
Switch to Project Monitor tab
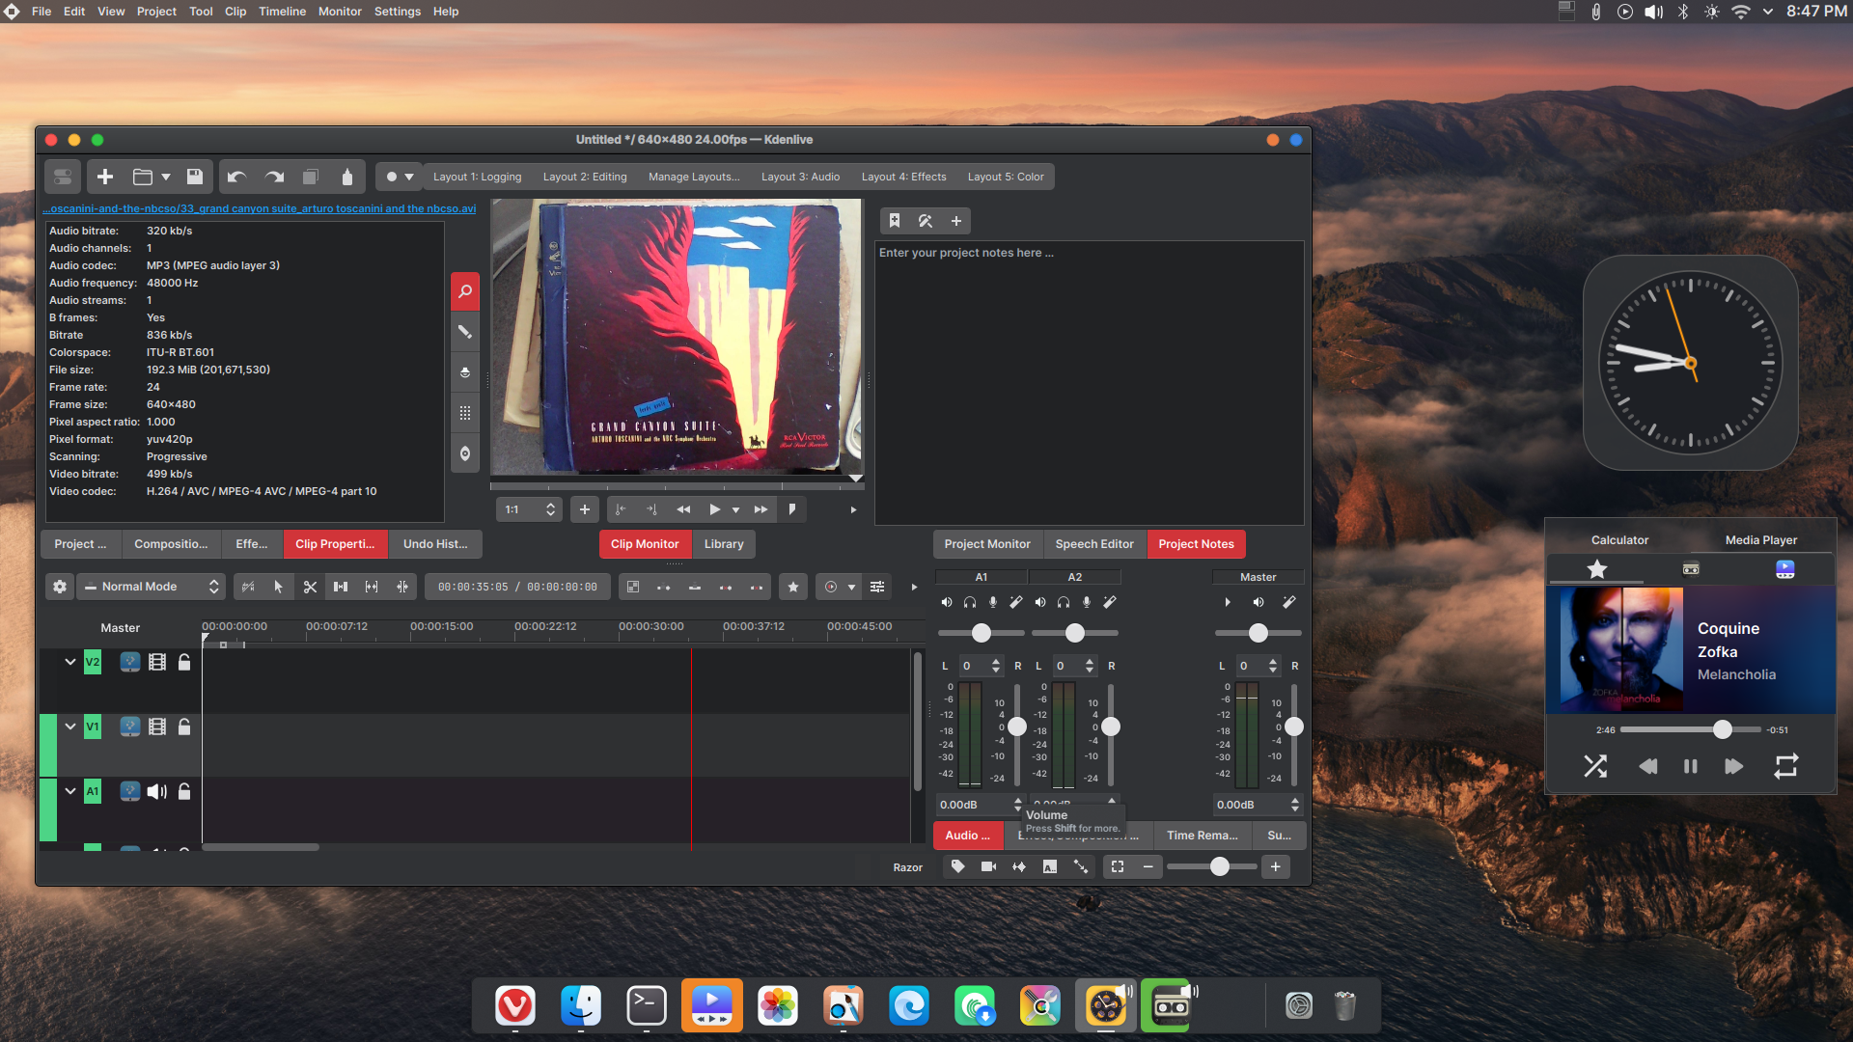(987, 544)
